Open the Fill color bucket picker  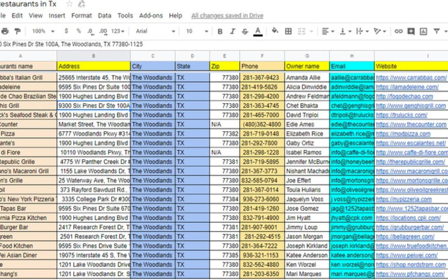tap(275, 30)
